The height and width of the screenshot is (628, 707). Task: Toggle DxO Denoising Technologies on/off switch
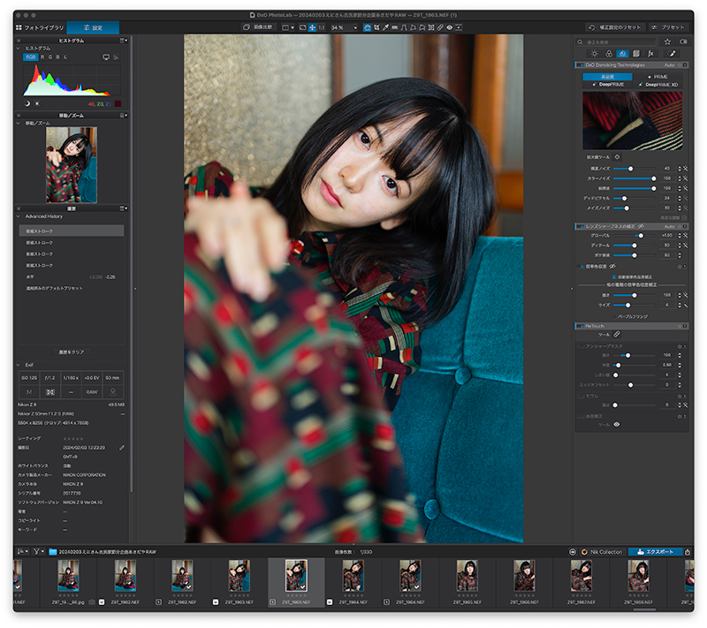point(580,65)
